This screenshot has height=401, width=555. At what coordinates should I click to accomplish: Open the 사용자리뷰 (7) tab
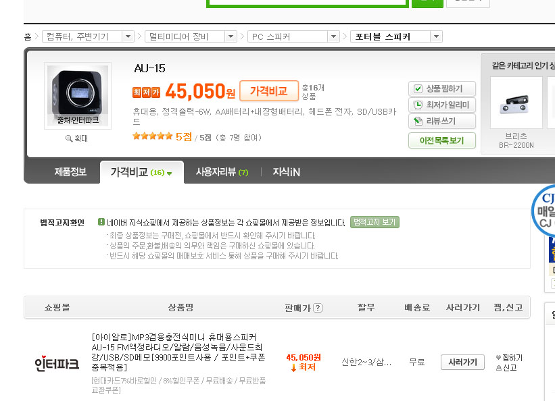(222, 172)
